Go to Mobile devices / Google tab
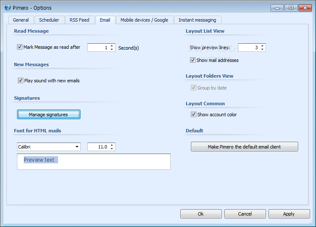 144,20
